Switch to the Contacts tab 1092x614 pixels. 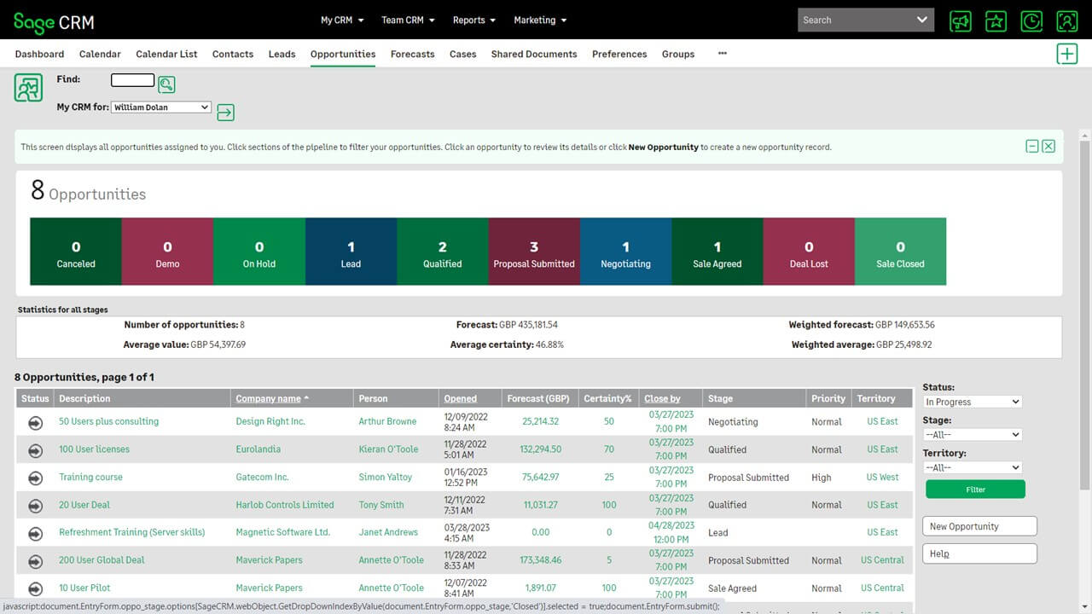[x=233, y=54]
